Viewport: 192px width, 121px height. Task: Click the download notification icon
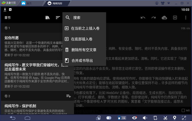[5, 10]
